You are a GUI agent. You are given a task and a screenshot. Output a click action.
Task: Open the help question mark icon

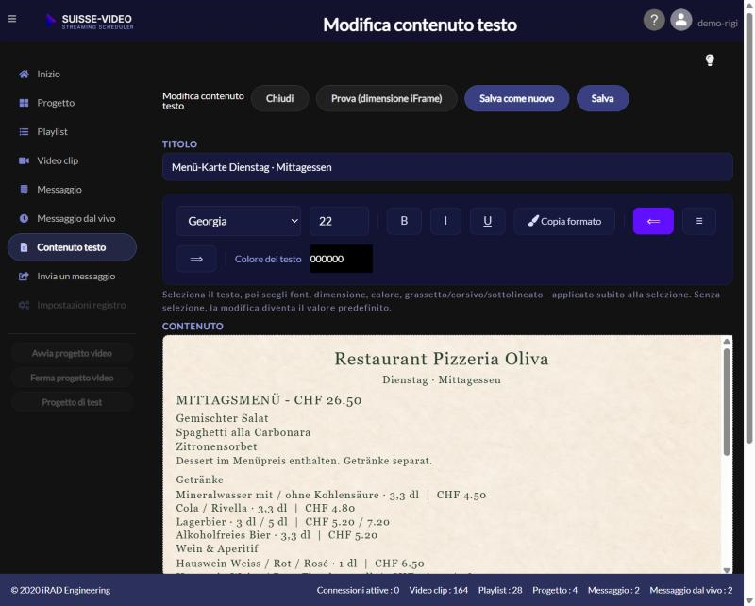(654, 20)
